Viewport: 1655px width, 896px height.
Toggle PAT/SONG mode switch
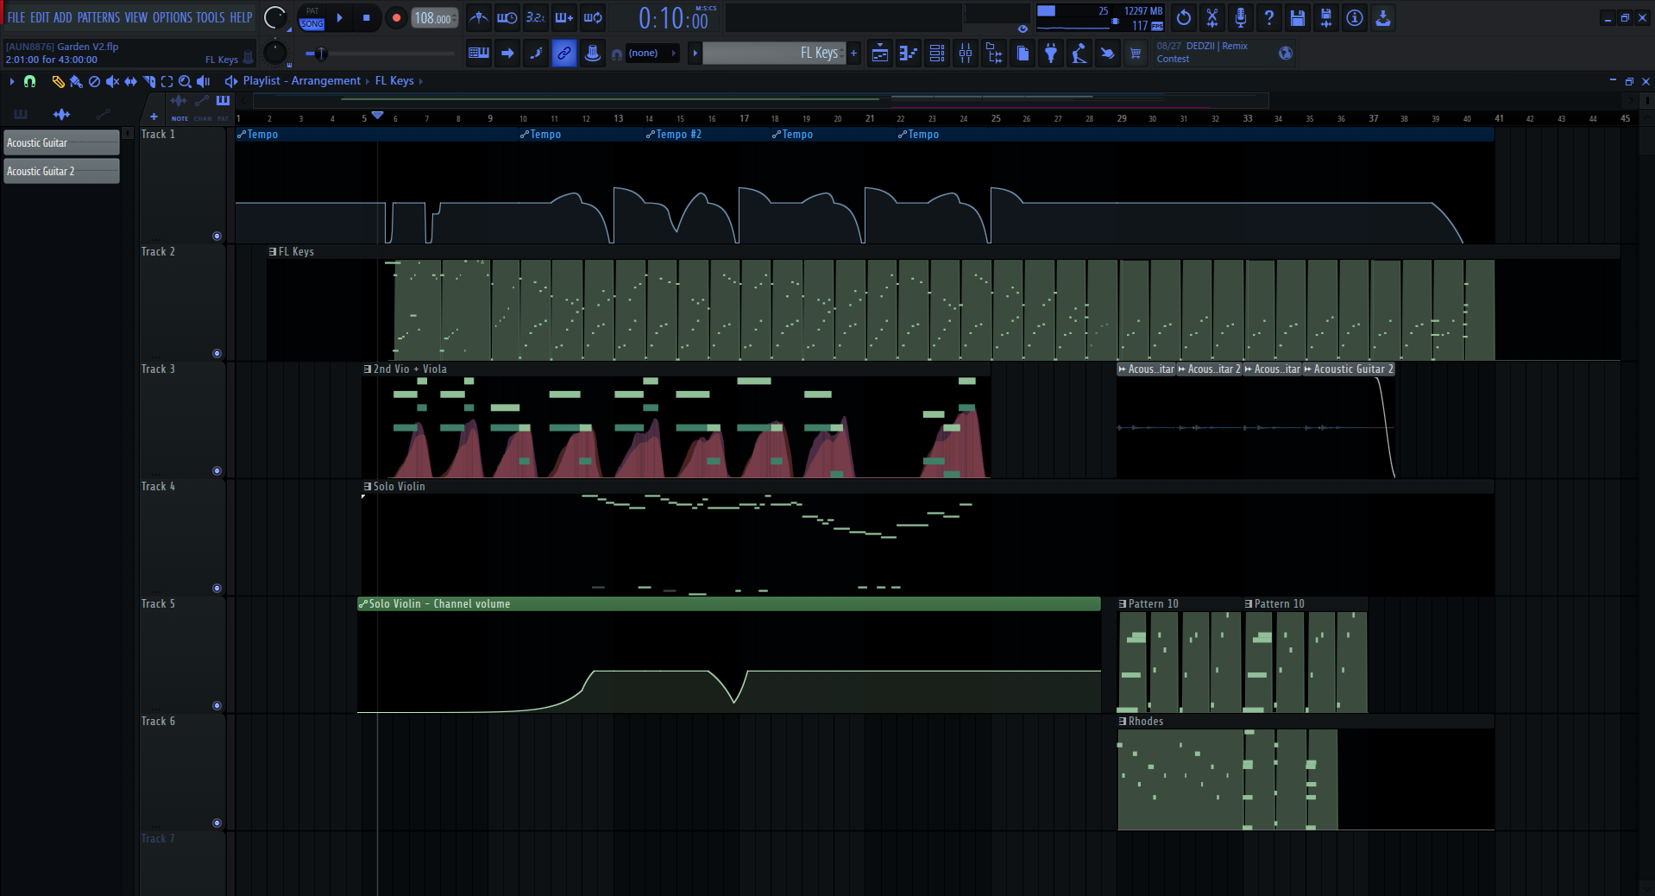pyautogui.click(x=312, y=18)
